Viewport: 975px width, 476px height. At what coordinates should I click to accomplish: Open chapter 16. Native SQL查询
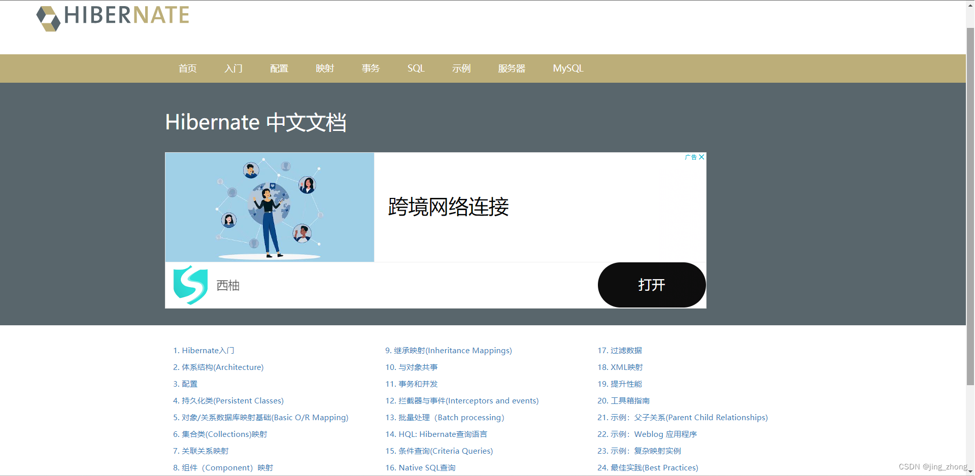420,468
